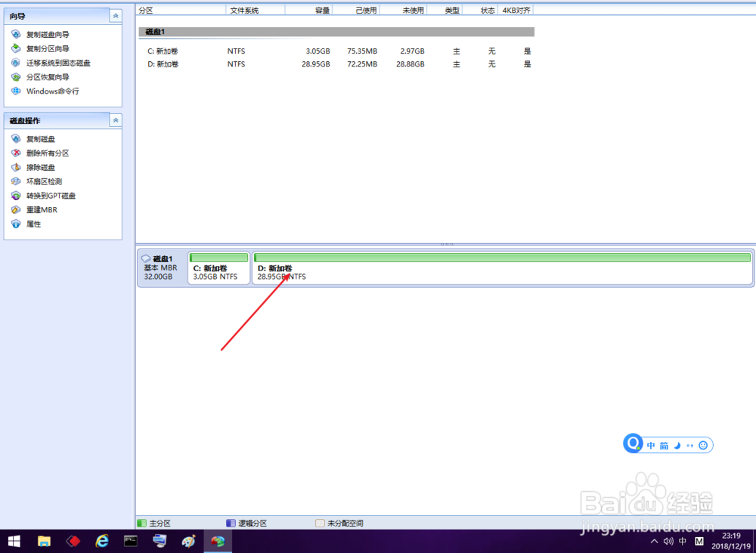Click the 转换到GPT磁盘 link
756x553 pixels.
pos(51,196)
